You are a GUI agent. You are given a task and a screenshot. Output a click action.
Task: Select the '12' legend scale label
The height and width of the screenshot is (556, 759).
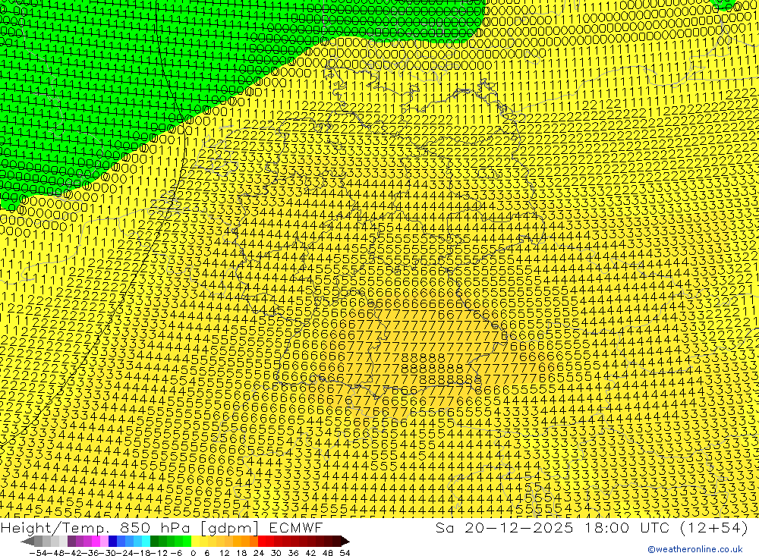click(x=225, y=553)
